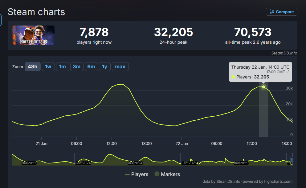Click the 30k y-axis label

tap(289, 88)
